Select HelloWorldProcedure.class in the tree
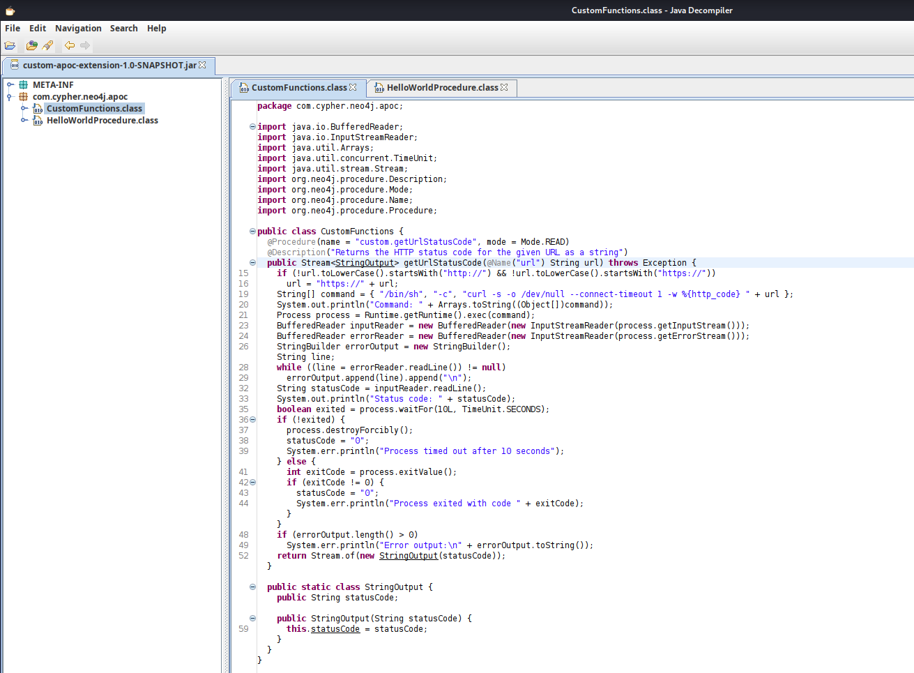The width and height of the screenshot is (914, 673). coord(102,121)
